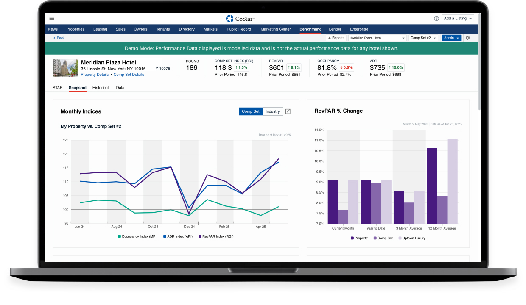Open the help question mark icon
Image resolution: width=526 pixels, height=305 pixels.
tap(436, 19)
